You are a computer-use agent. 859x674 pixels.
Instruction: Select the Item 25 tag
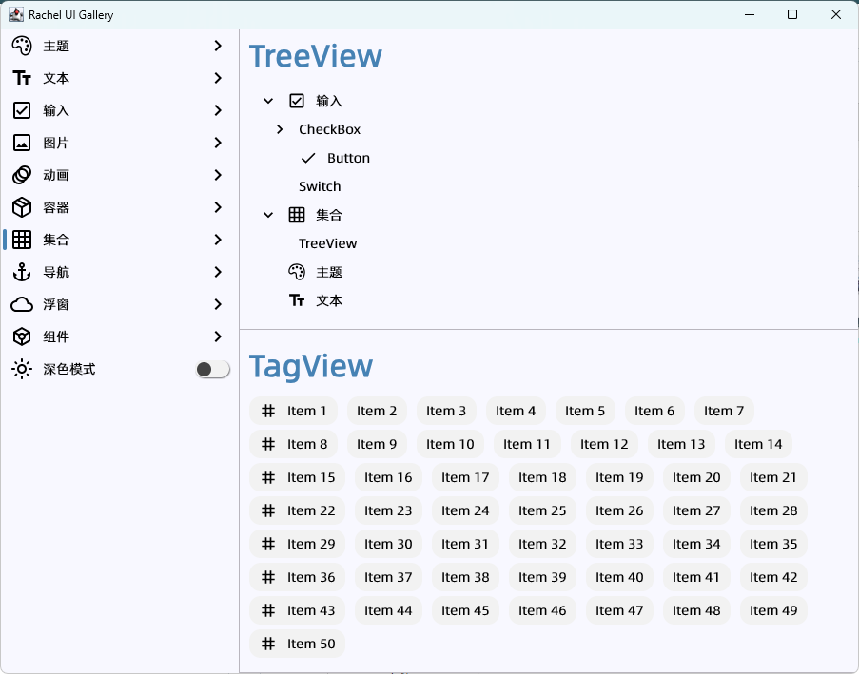pos(542,510)
